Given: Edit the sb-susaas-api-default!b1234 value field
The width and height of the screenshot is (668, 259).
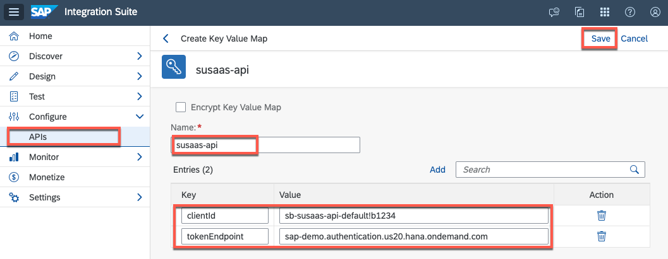Looking at the screenshot, I should coord(414,216).
